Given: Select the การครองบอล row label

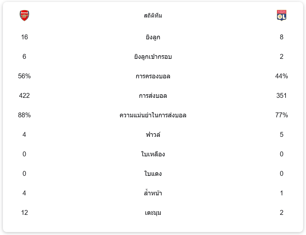Looking at the screenshot, I should point(153,76).
